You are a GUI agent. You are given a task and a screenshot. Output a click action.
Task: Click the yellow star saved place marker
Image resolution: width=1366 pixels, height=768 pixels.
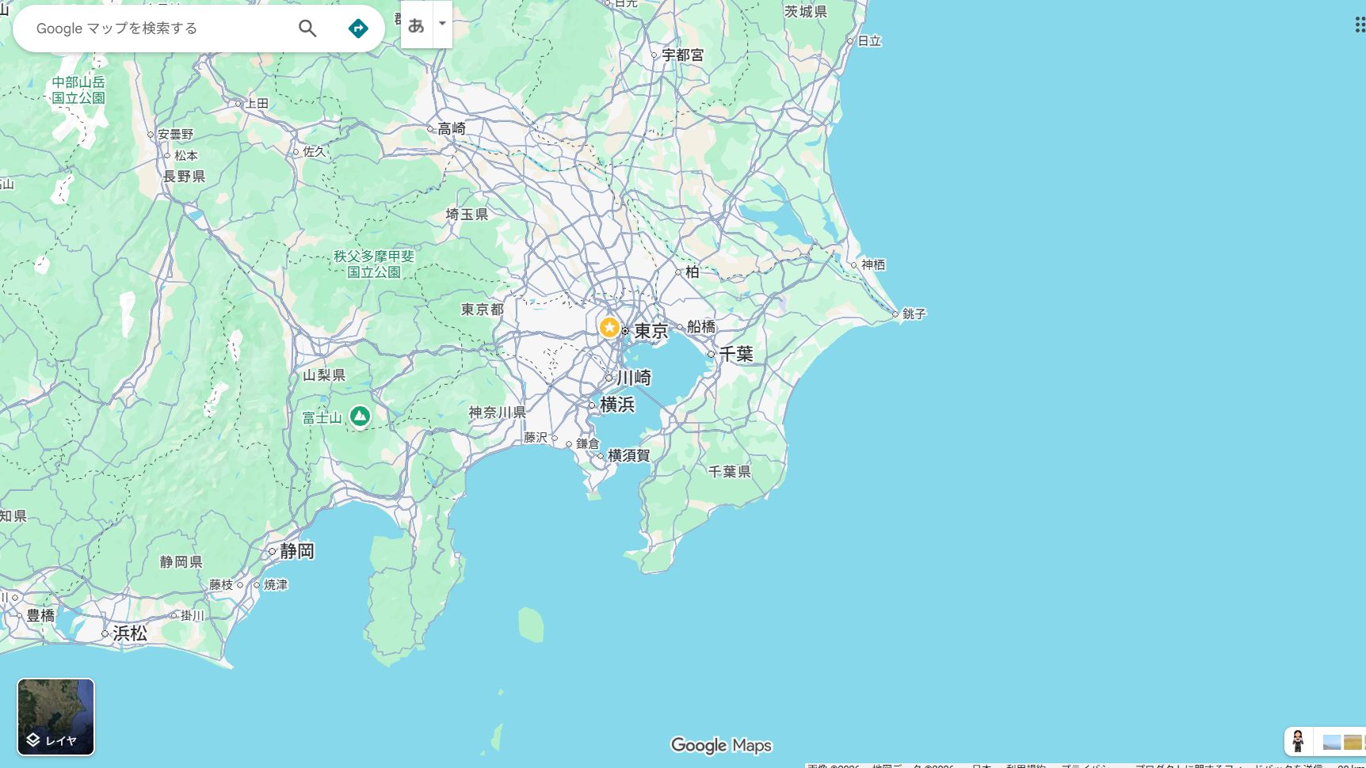pos(609,327)
